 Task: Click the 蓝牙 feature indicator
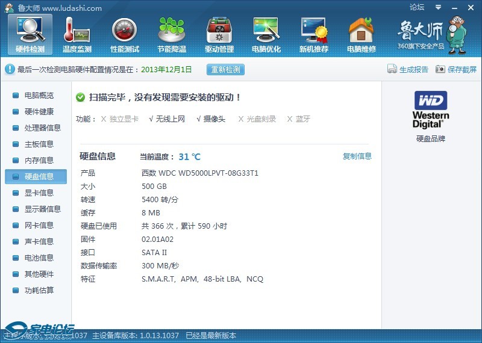(x=299, y=119)
